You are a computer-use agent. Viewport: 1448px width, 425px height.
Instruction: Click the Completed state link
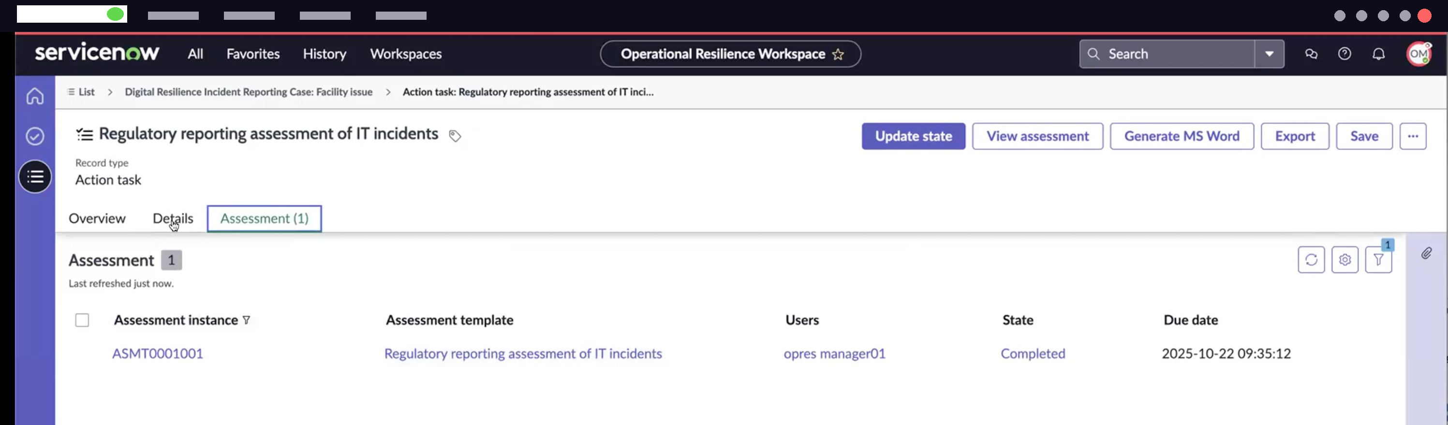[1033, 354]
